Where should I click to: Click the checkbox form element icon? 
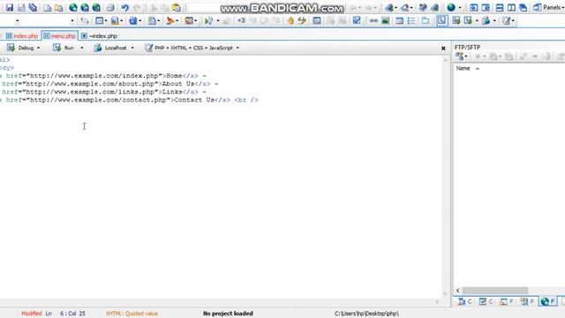point(357,21)
